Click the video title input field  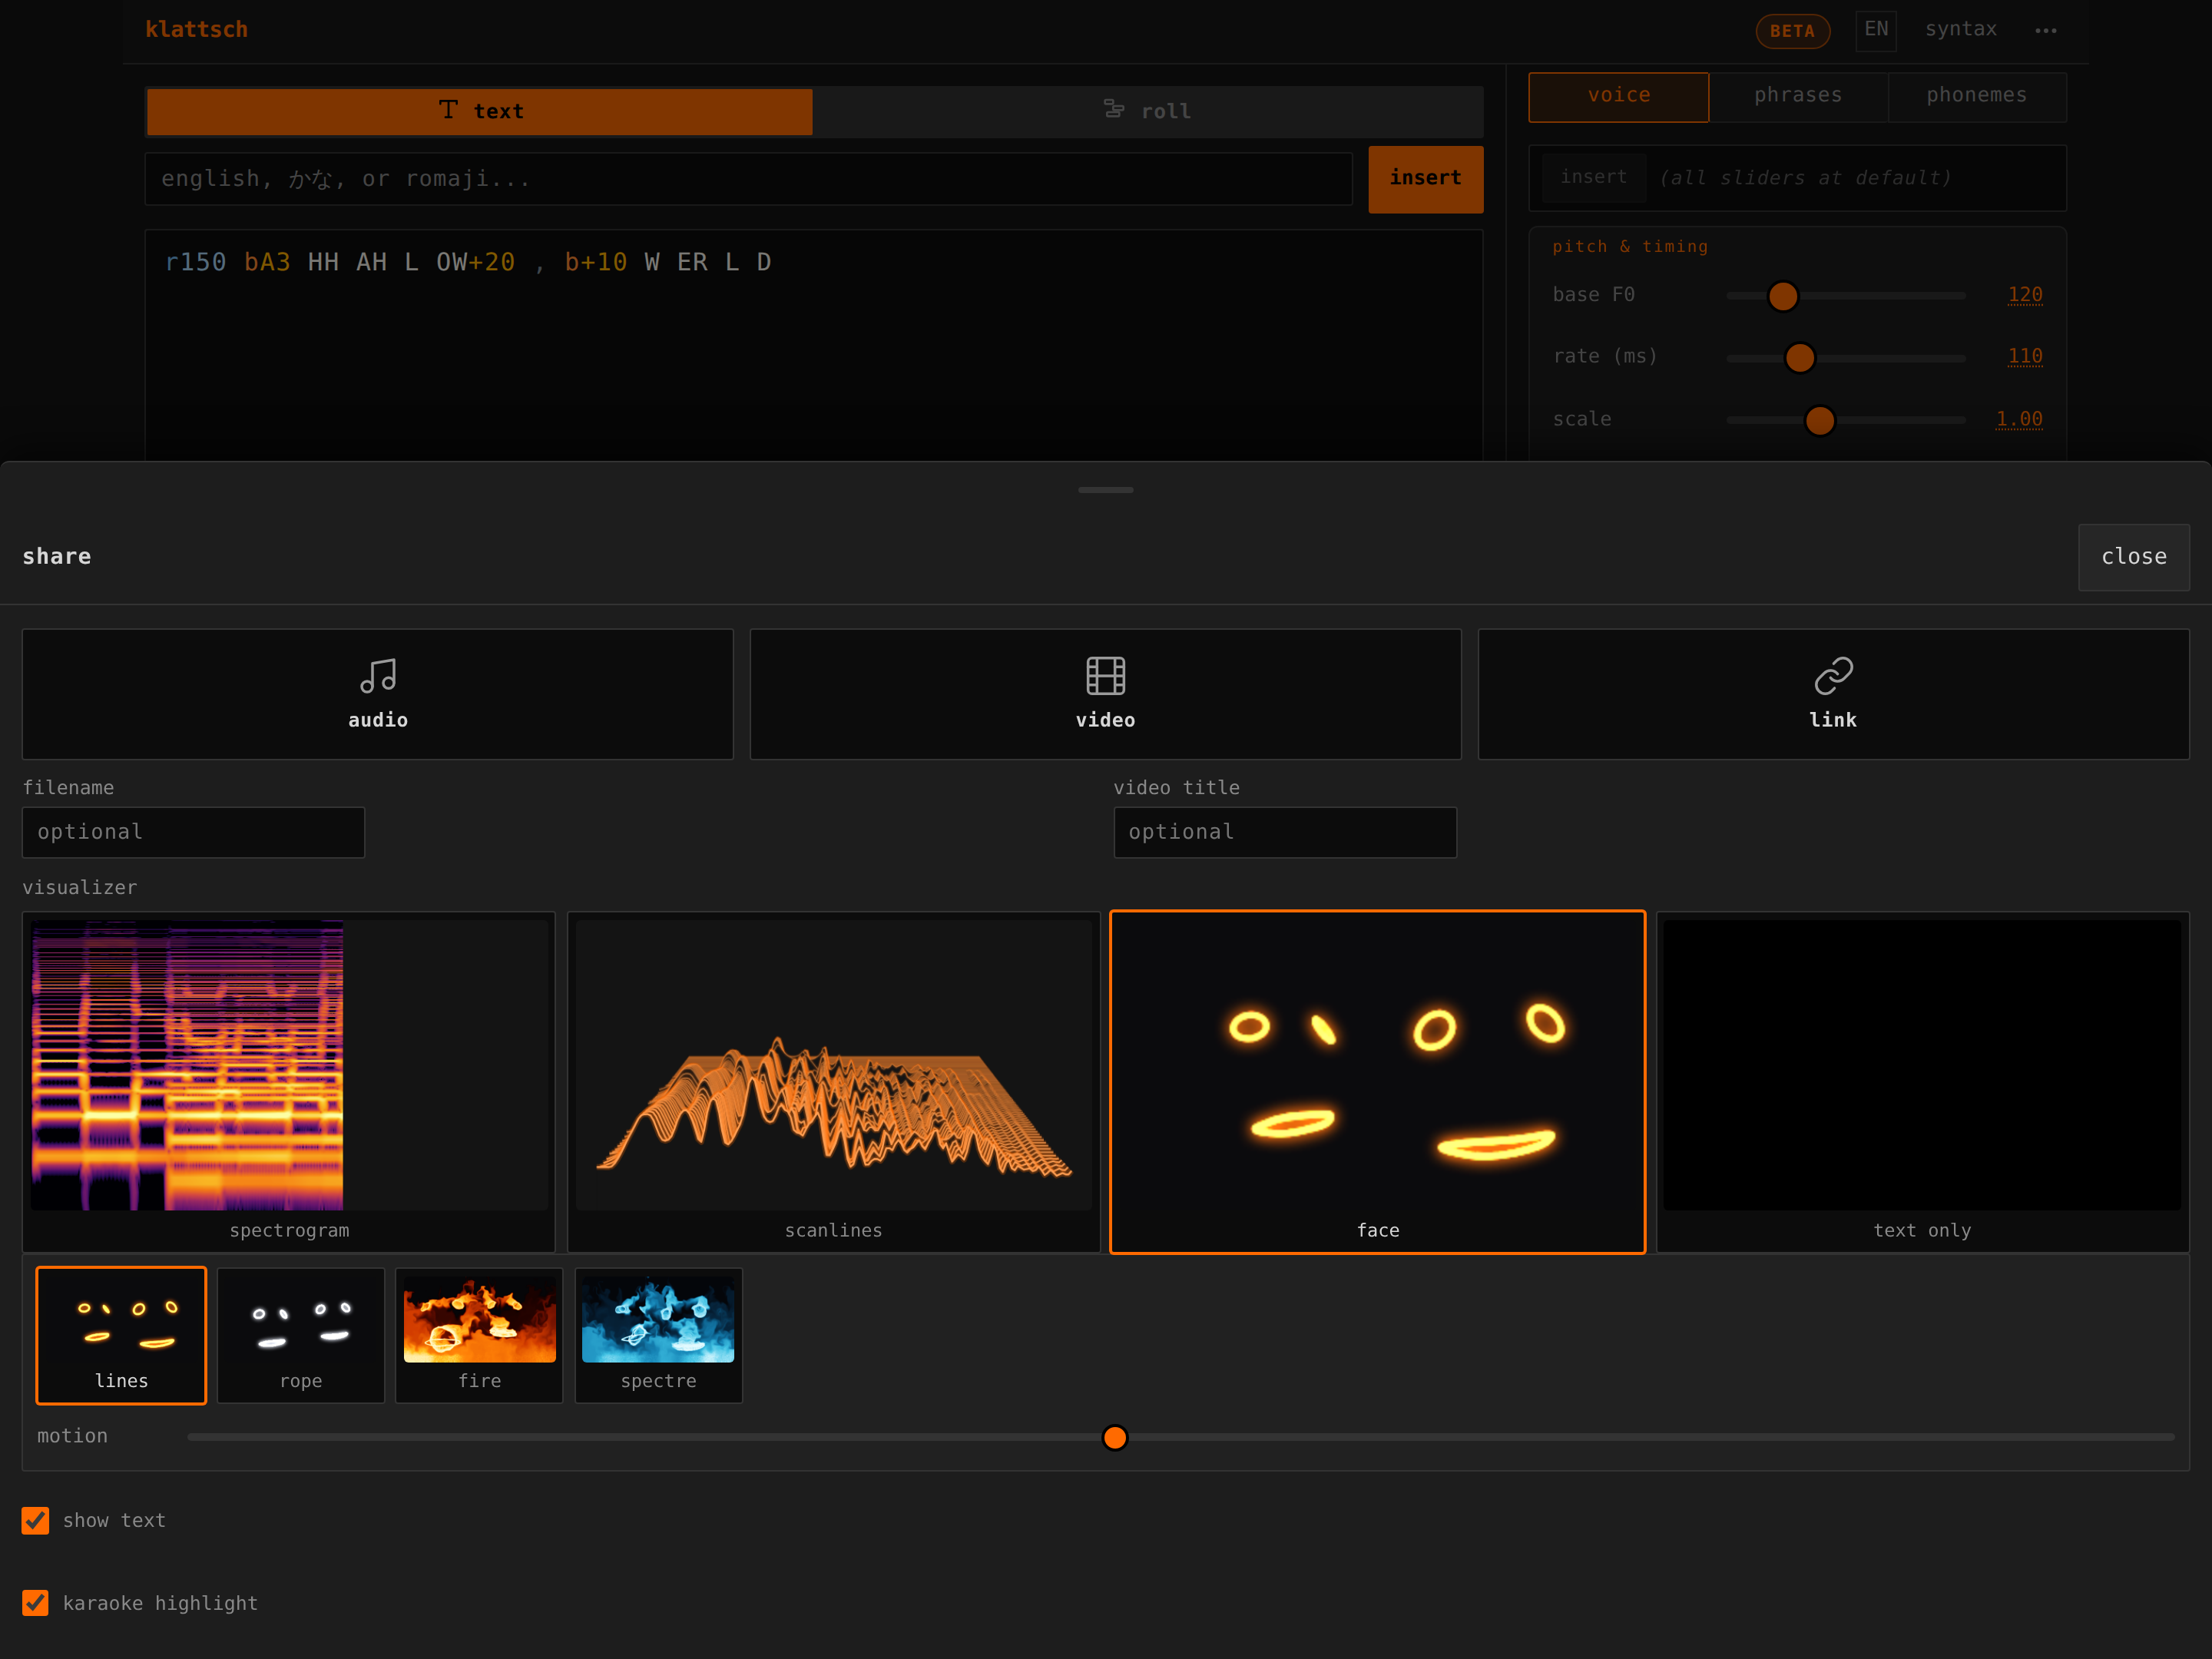(x=1285, y=832)
